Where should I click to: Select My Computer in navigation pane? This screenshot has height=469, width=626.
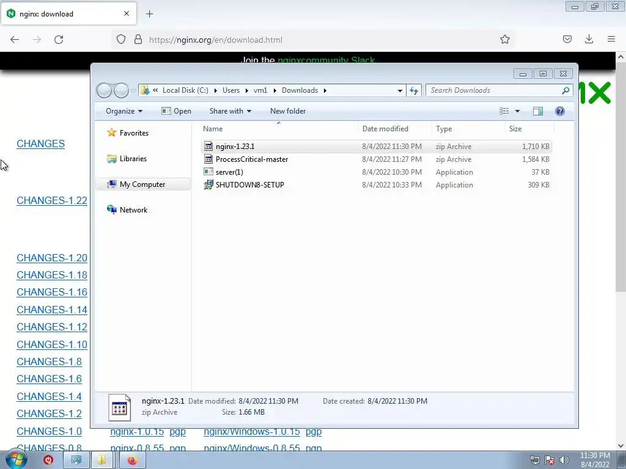(x=143, y=184)
